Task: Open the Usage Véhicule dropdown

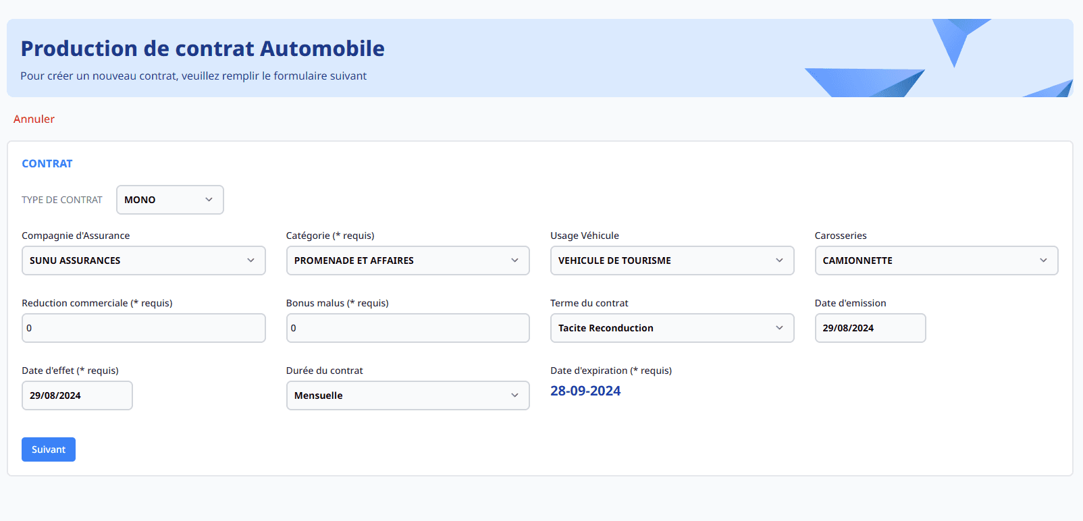Action: [x=671, y=260]
